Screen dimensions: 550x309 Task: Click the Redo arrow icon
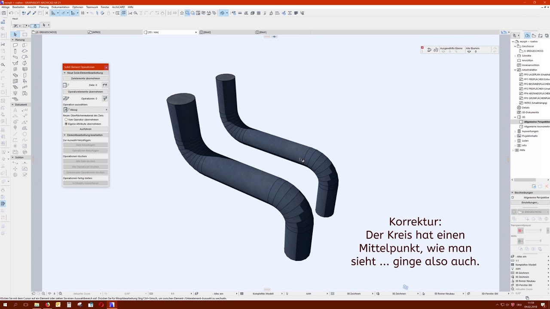[16, 13]
